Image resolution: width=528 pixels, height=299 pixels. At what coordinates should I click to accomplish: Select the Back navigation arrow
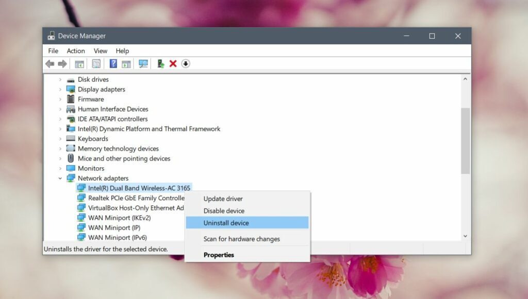pos(49,63)
